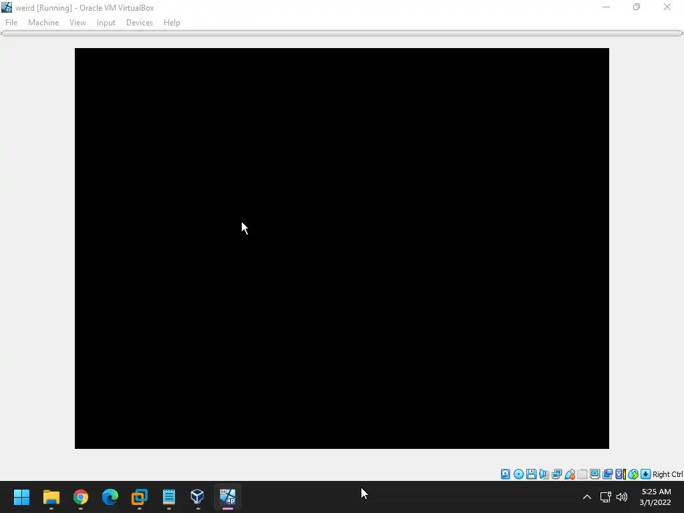This screenshot has width=684, height=513.
Task: Click the hard disk activity indicator
Action: pos(505,474)
